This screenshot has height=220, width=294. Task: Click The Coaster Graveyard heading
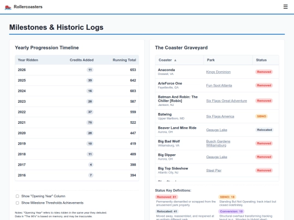[x=181, y=48]
